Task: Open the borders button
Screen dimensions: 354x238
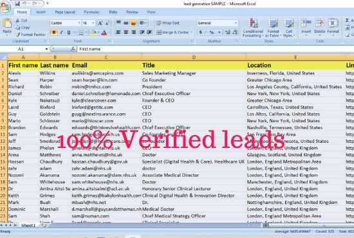Action: pyautogui.click(x=81, y=33)
